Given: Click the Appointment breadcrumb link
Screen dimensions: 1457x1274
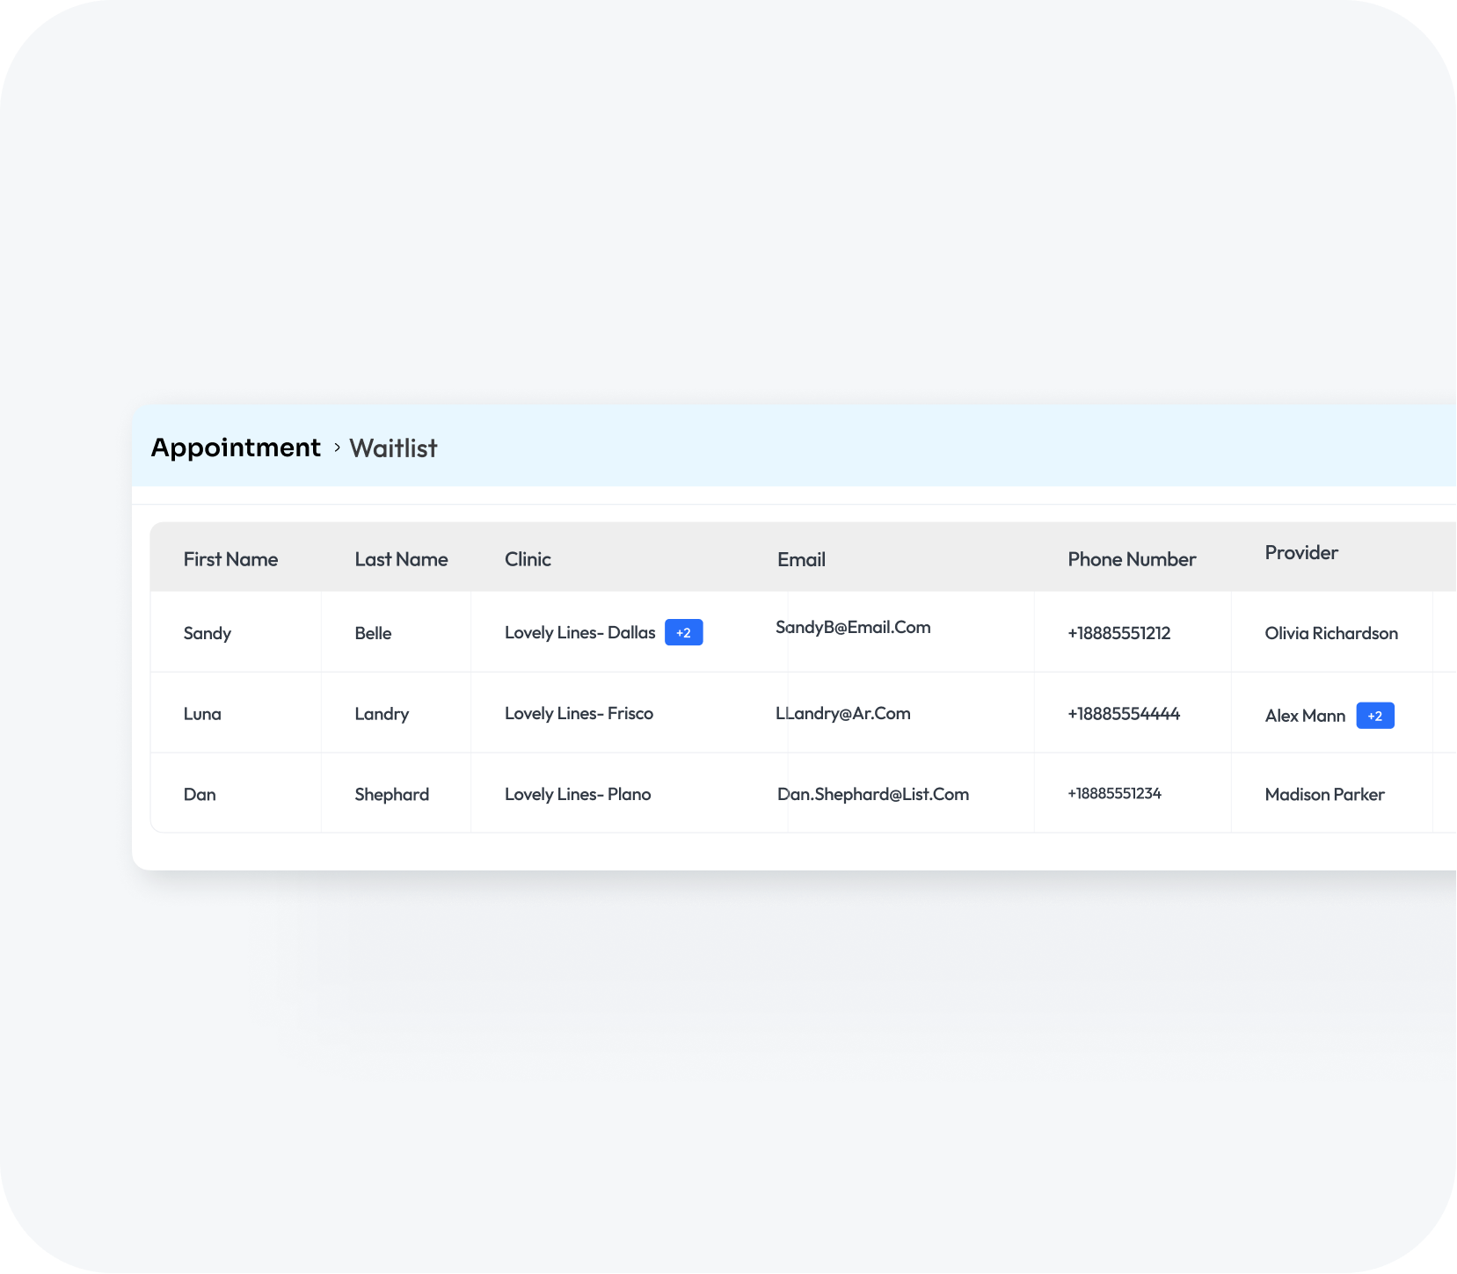Looking at the screenshot, I should (236, 447).
